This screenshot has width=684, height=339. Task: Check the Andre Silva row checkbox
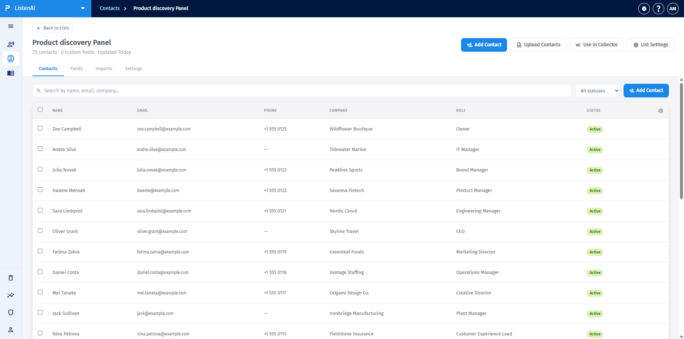click(x=40, y=149)
